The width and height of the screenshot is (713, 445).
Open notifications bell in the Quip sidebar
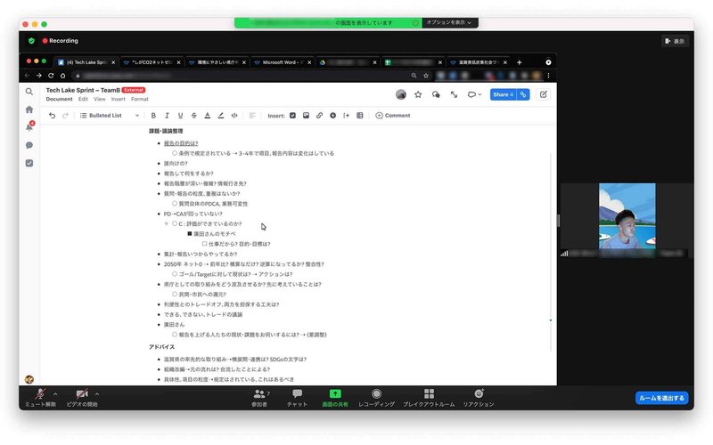pyautogui.click(x=29, y=127)
